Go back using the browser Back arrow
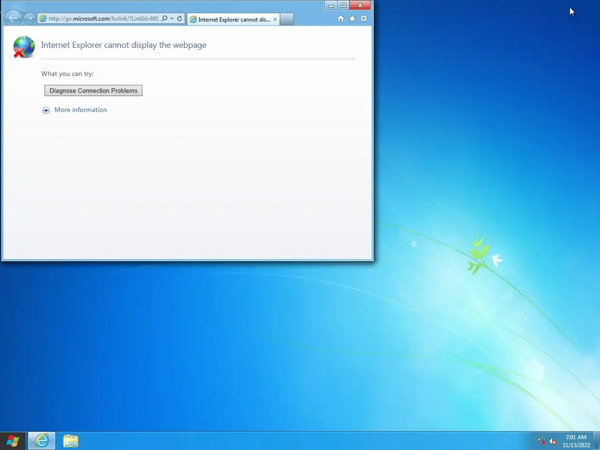 14,18
